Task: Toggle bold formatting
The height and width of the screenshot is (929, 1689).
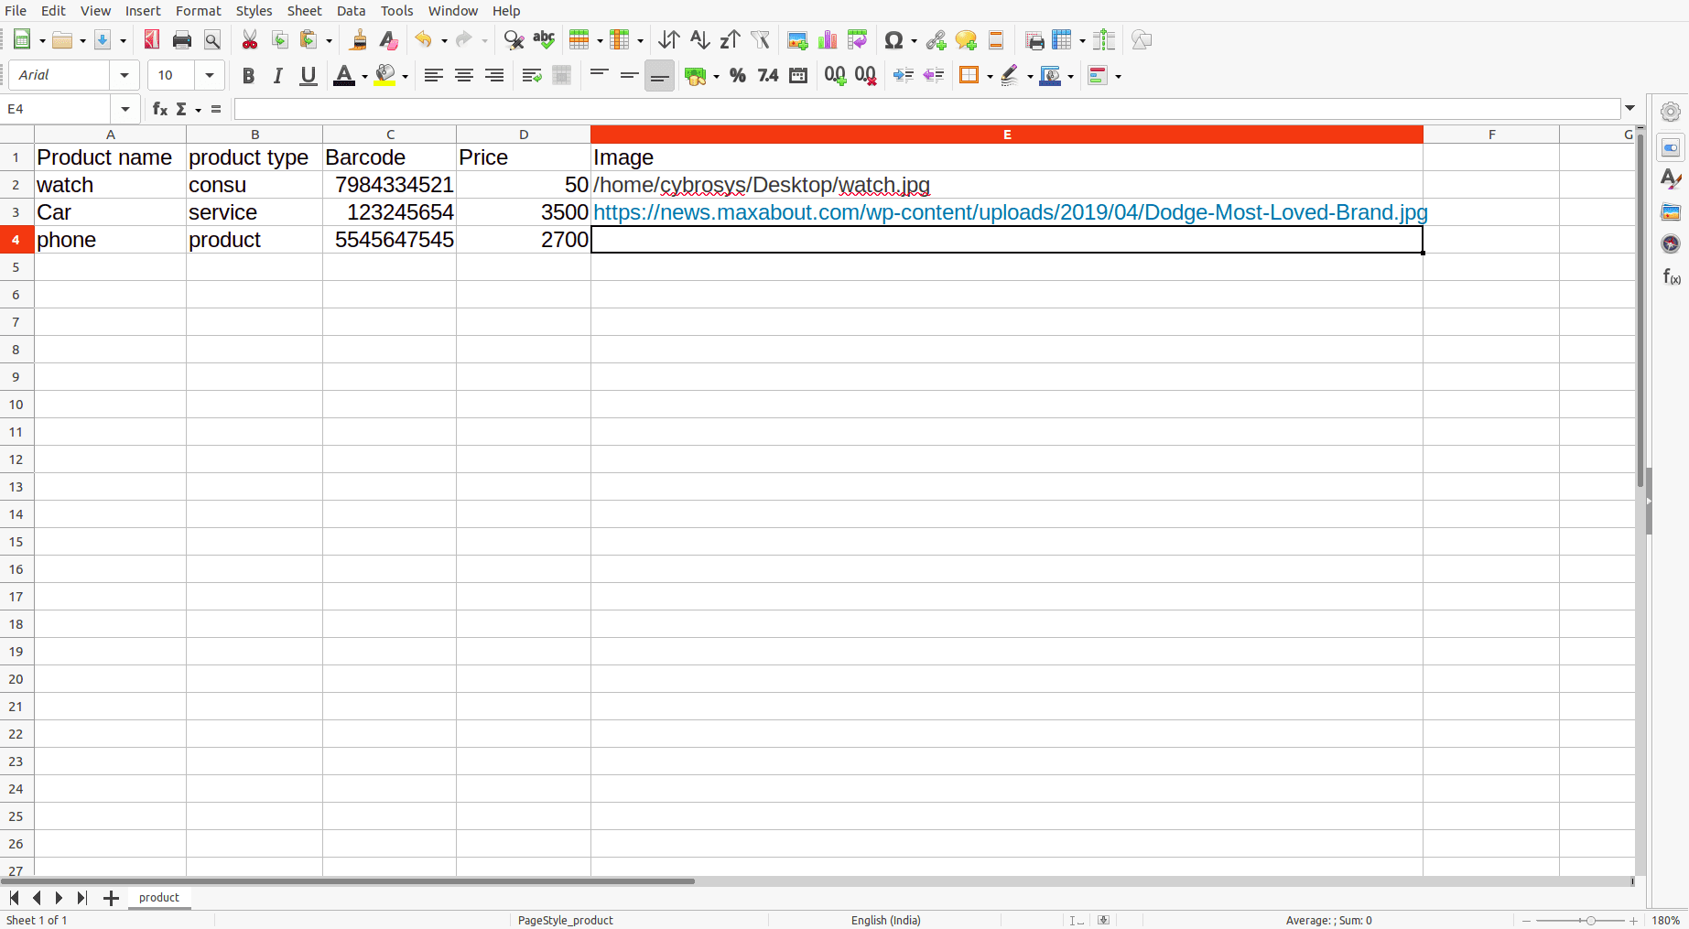Action: coord(248,75)
